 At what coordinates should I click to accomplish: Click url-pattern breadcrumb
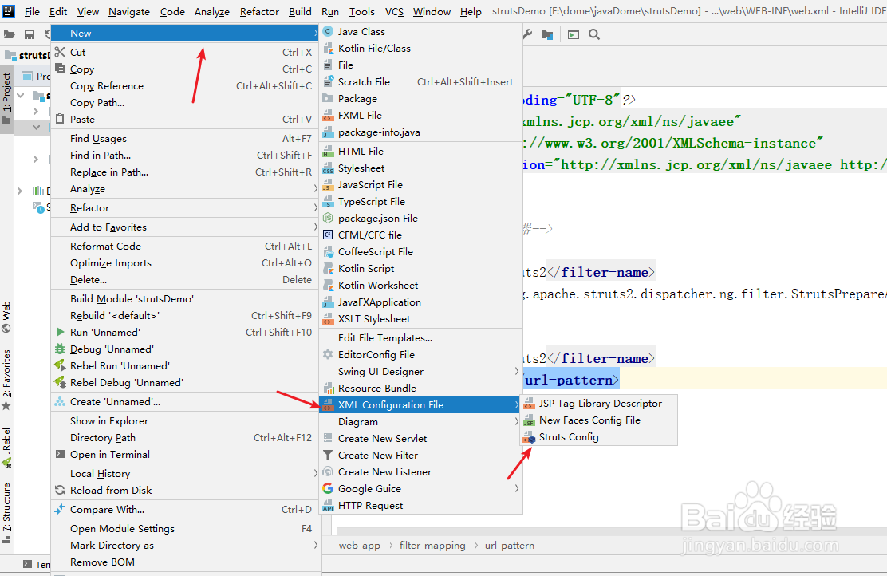(x=509, y=546)
